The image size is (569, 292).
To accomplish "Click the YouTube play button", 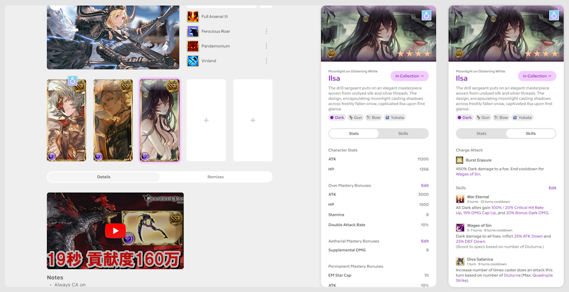I will [115, 231].
